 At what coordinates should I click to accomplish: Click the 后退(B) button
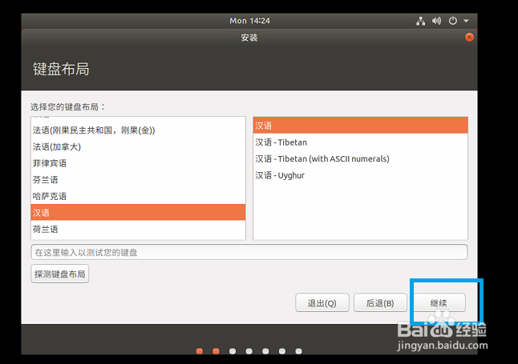(x=380, y=302)
